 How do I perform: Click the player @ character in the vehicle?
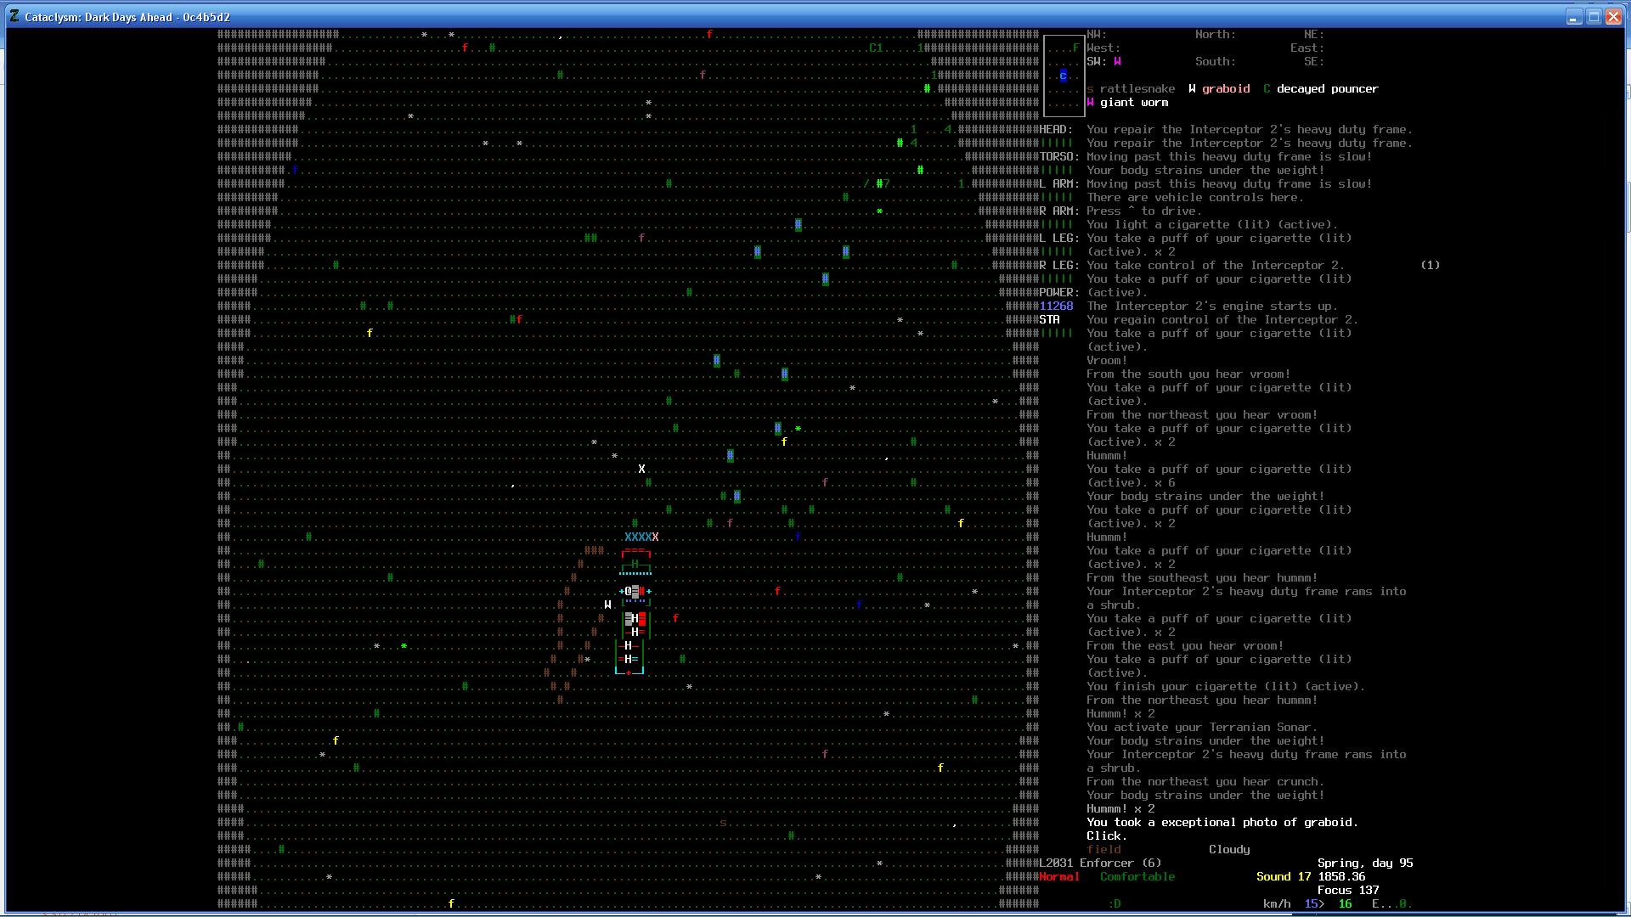629,592
